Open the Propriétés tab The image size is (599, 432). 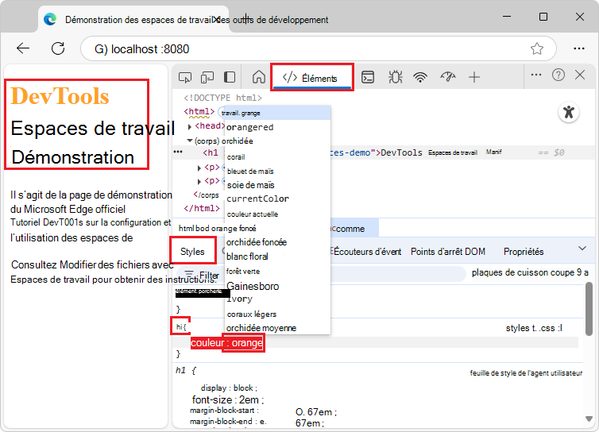point(524,252)
